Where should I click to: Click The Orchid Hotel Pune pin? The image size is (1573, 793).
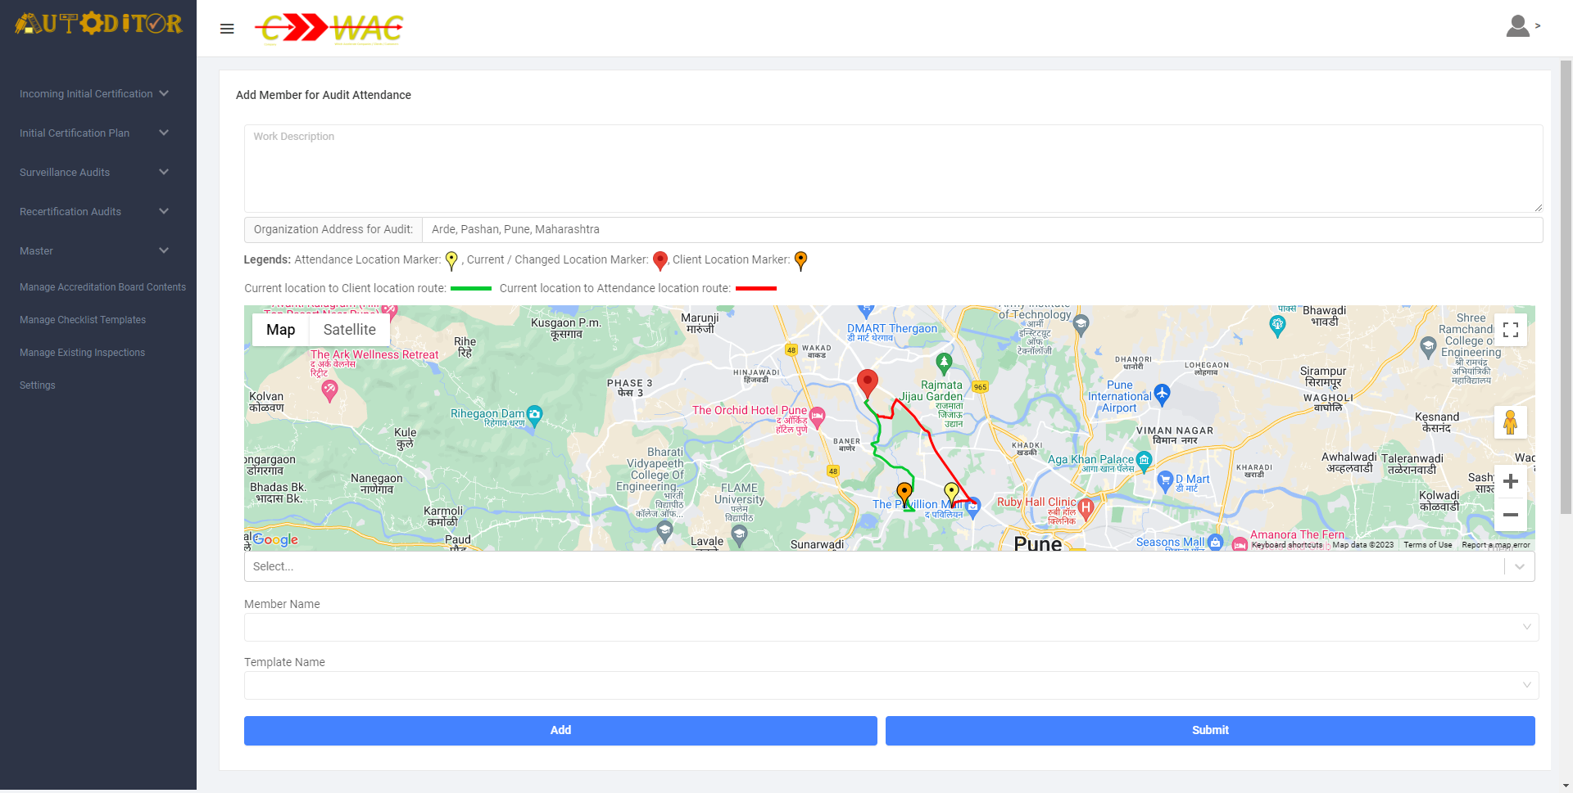point(817,416)
